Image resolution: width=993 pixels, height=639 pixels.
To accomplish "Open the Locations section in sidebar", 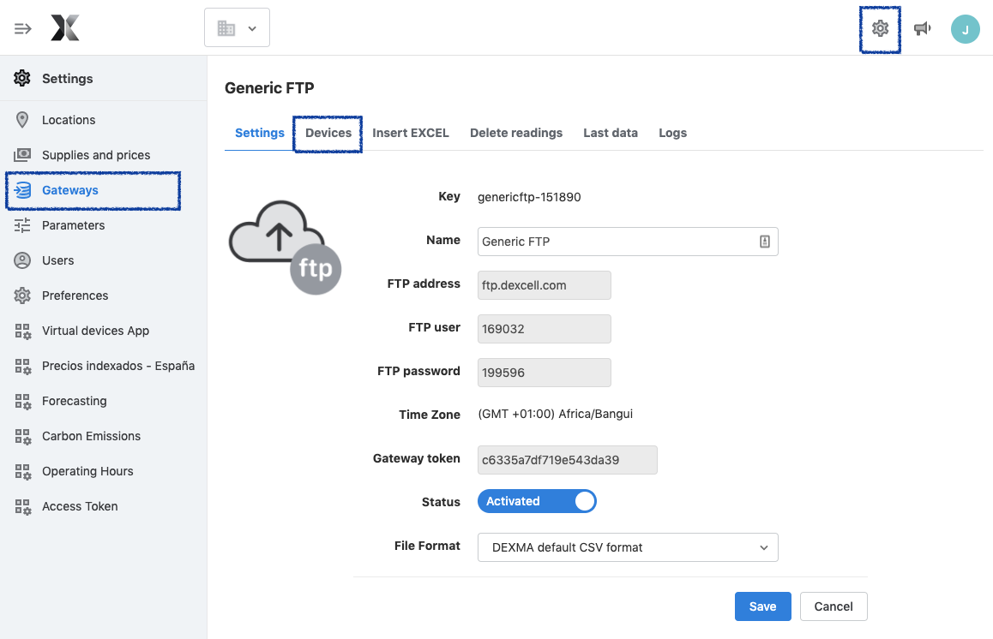I will pyautogui.click(x=69, y=120).
